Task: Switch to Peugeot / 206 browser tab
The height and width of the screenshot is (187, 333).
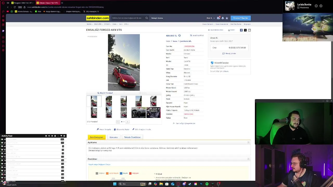Action: pos(22,3)
